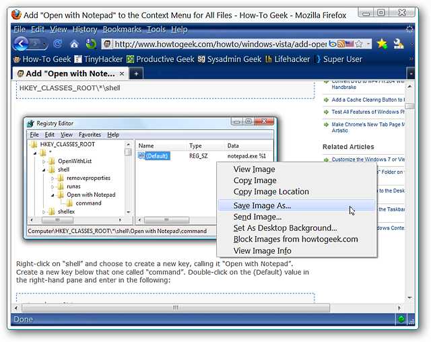Image resolution: width=431 pixels, height=342 pixels.
Task: Open the yellow star bookmarks toolbar icon
Action: pyautogui.click(x=382, y=44)
